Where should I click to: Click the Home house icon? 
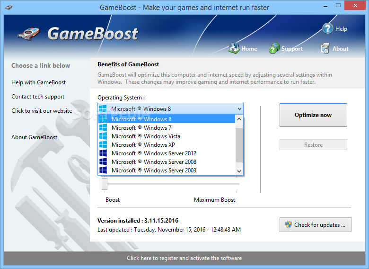coord(234,48)
